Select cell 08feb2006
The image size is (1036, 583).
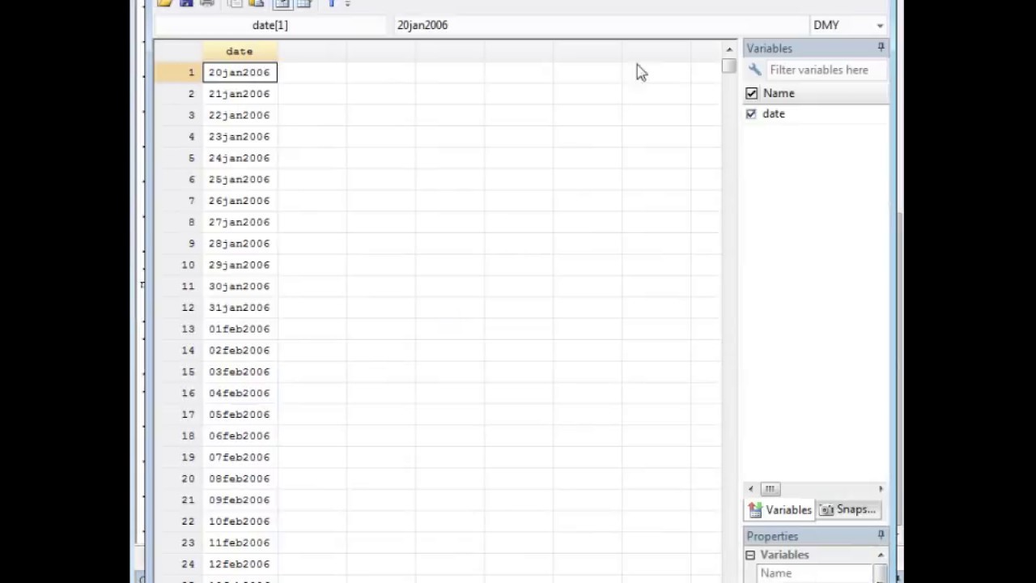click(240, 479)
